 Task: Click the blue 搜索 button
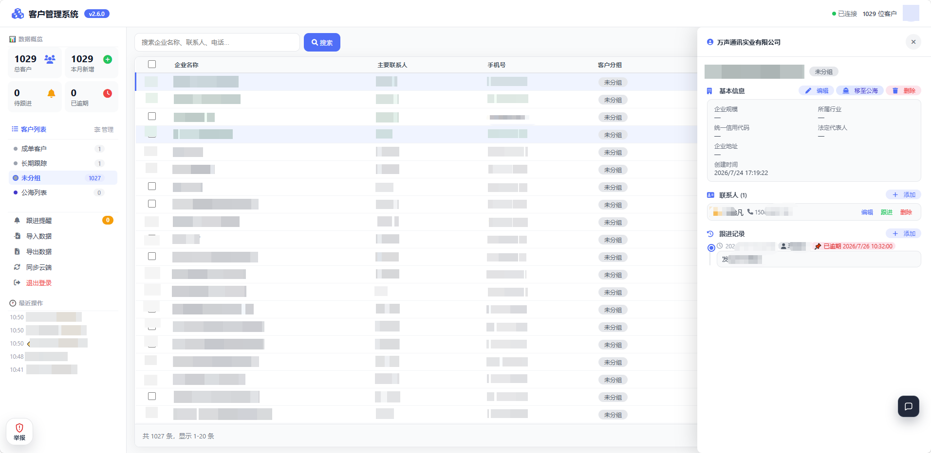[322, 42]
